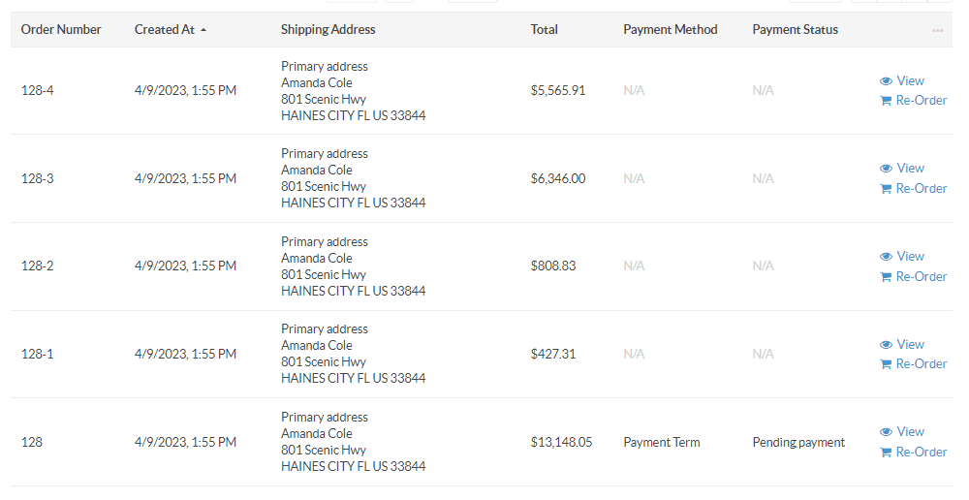The image size is (969, 500).
Task: Click the cart icon for order 128-4
Action: 886,101
